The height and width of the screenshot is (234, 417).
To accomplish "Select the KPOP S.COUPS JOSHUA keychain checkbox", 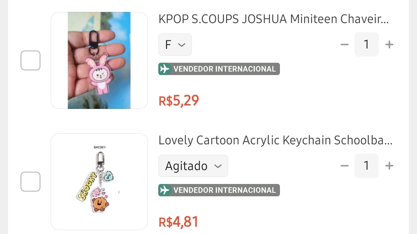I will click(31, 60).
